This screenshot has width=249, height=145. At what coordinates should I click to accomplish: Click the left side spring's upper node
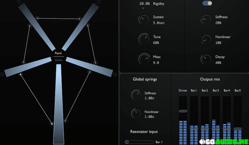pos(30,25)
